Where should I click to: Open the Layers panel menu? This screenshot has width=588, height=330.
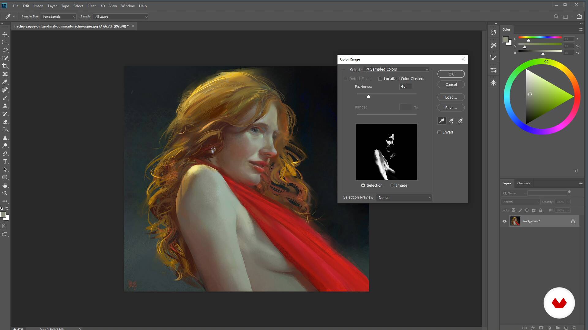click(581, 183)
